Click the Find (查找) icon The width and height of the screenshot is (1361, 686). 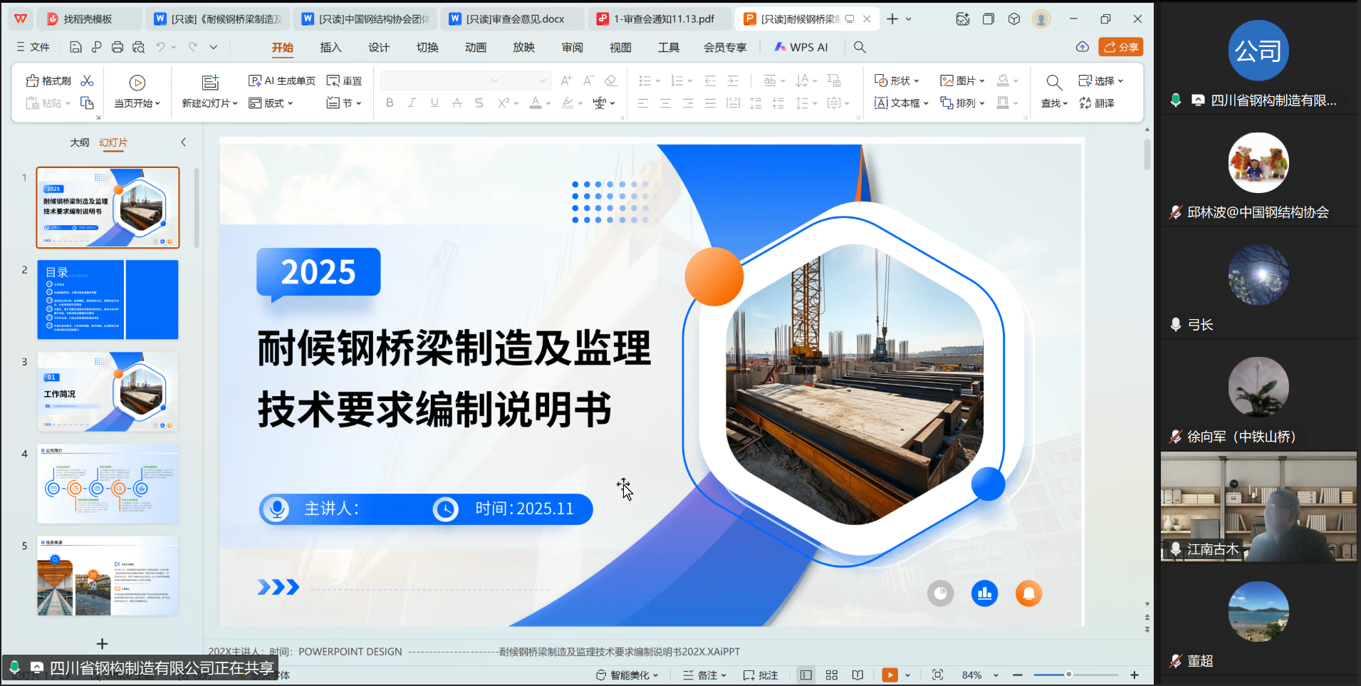[1054, 82]
